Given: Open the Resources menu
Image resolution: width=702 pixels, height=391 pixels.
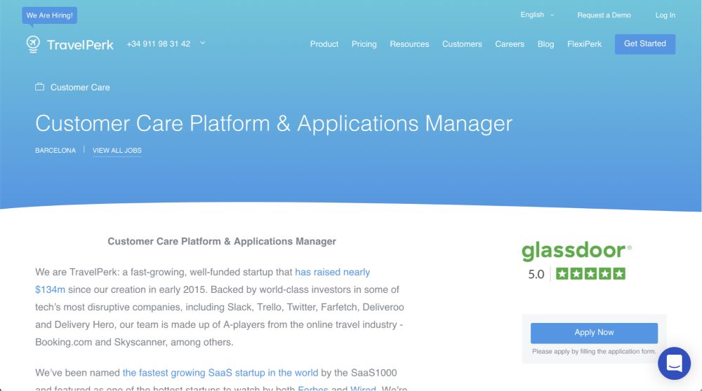Looking at the screenshot, I should 409,44.
